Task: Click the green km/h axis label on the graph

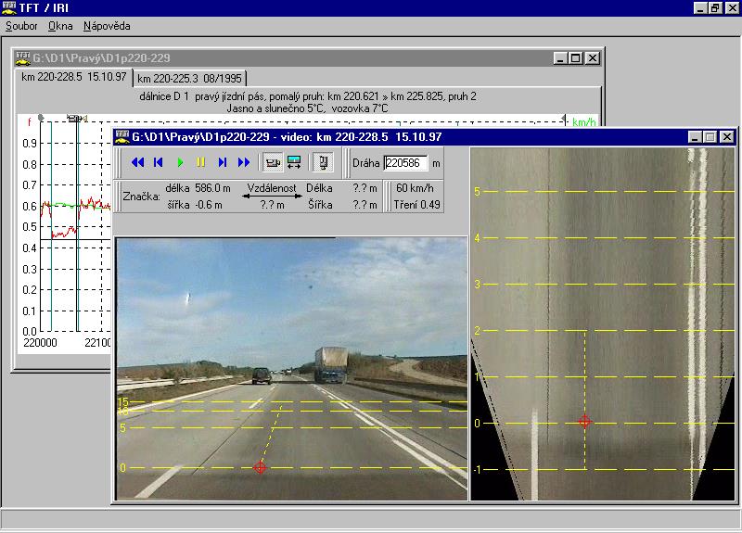Action: click(x=584, y=122)
